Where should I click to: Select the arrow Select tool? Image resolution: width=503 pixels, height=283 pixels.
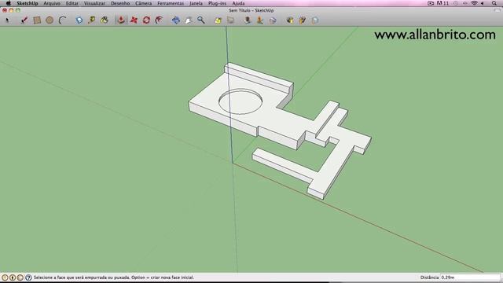(7, 20)
